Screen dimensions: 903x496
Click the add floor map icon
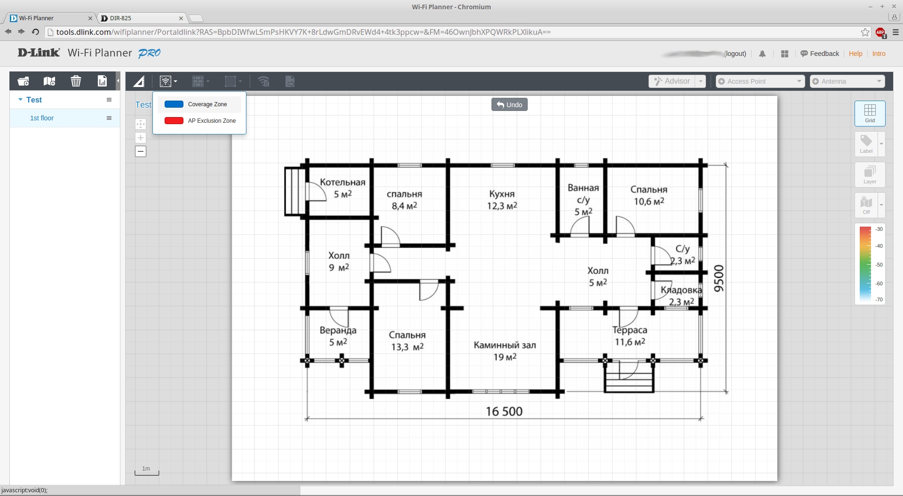pos(49,81)
